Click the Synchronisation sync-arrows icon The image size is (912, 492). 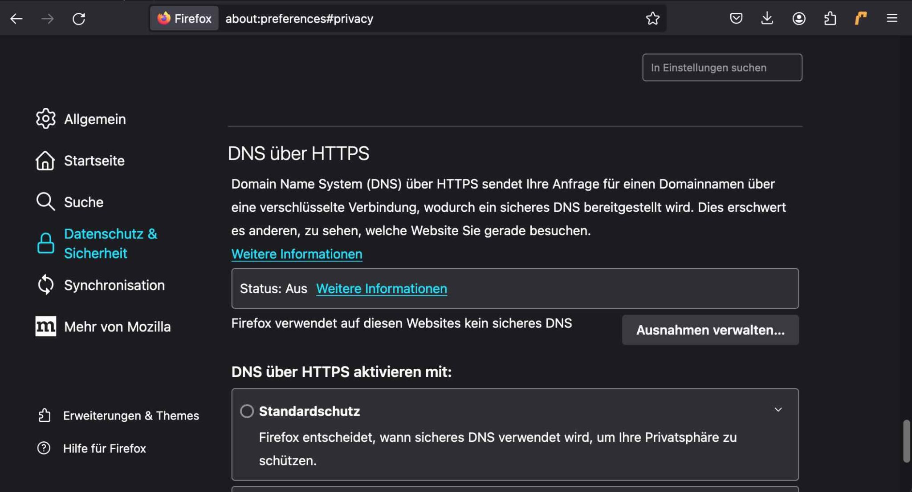[x=45, y=285]
